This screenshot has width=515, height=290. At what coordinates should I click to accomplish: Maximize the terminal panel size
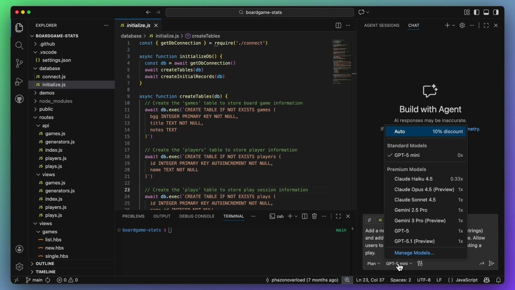pyautogui.click(x=338, y=216)
